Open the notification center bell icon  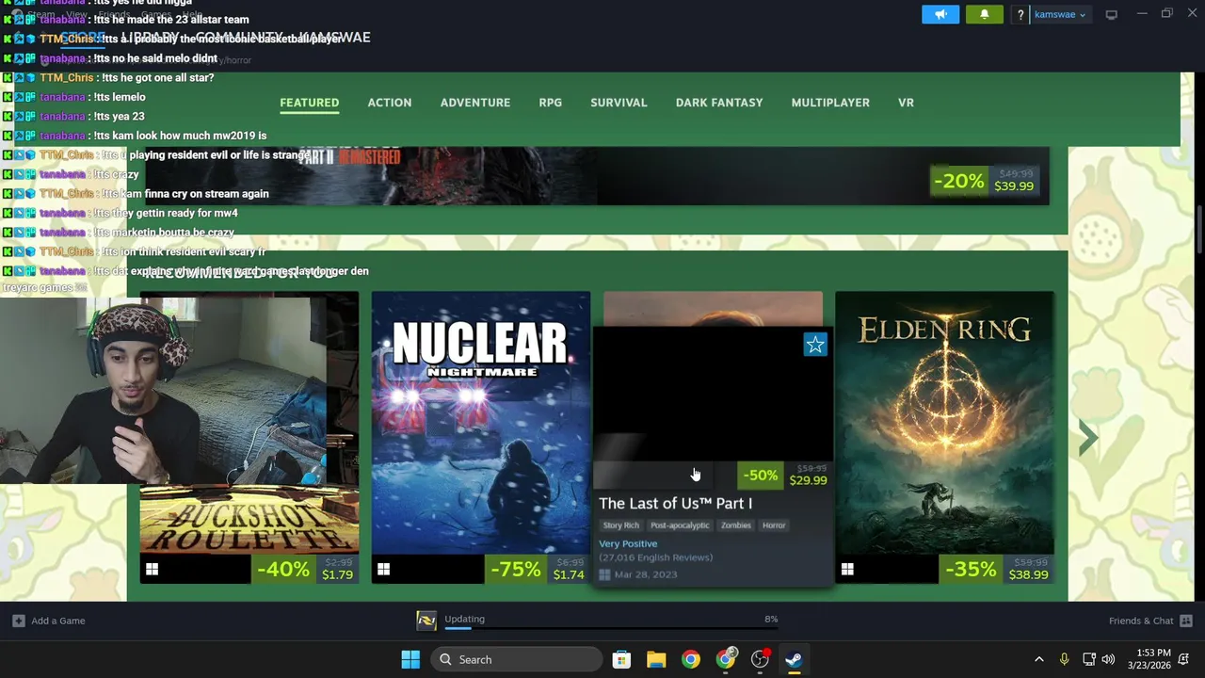[1184, 659]
